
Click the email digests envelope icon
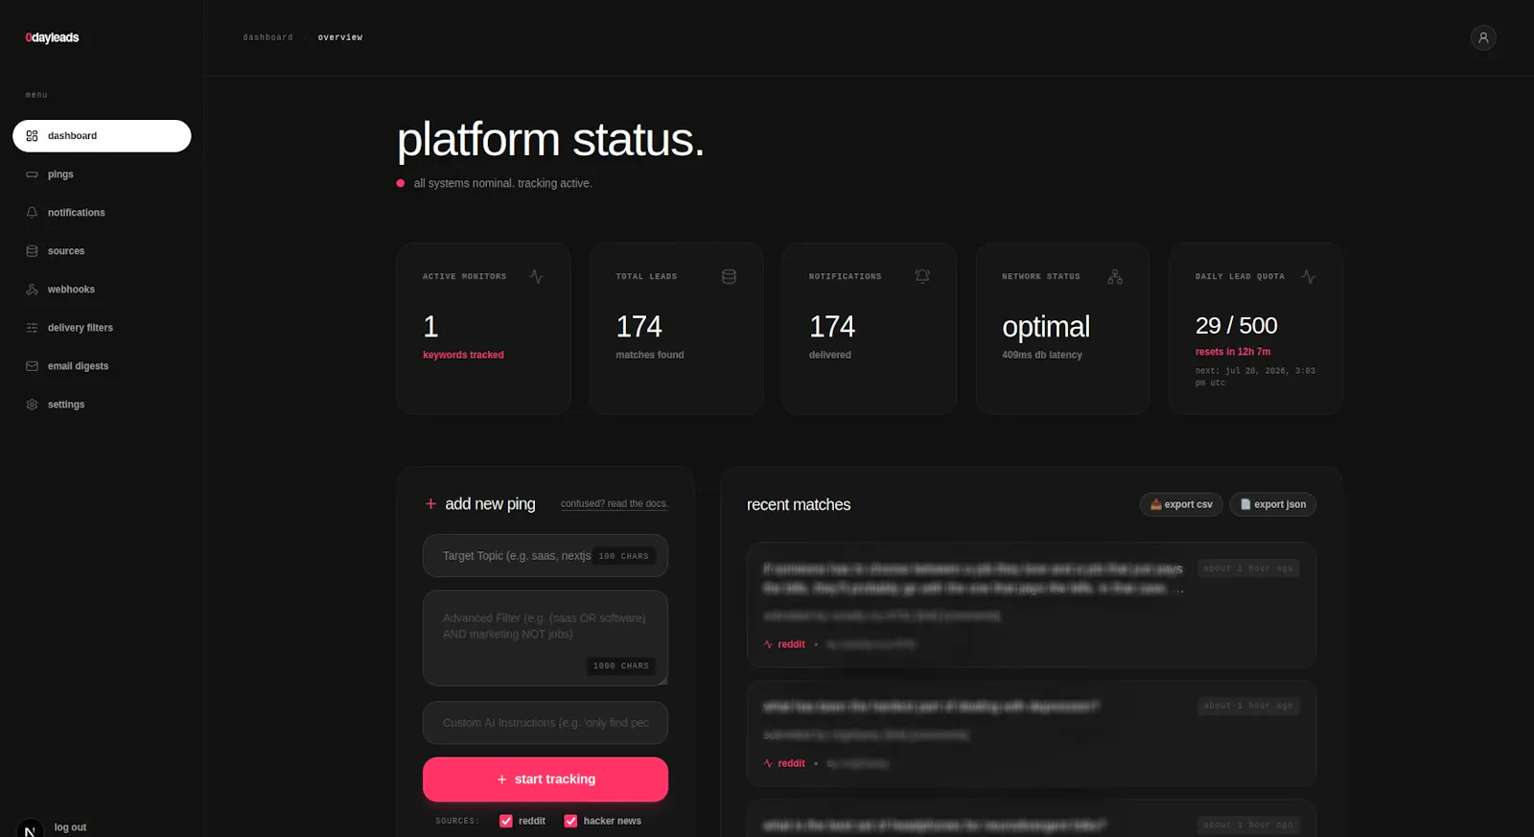[32, 366]
